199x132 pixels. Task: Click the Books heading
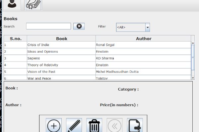click(11, 19)
